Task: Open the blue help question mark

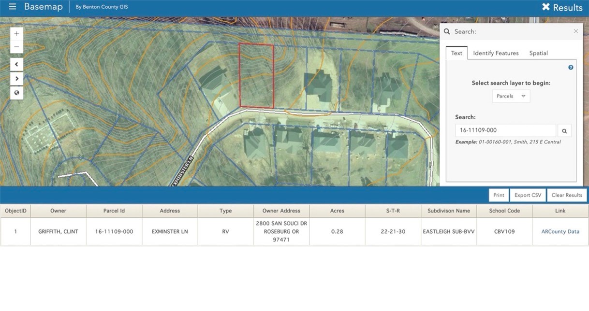Action: point(571,68)
